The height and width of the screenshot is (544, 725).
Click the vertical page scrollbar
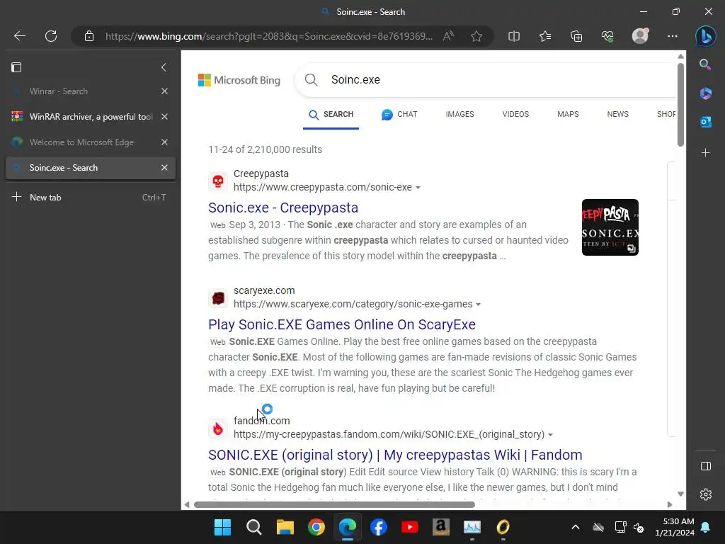click(x=680, y=105)
